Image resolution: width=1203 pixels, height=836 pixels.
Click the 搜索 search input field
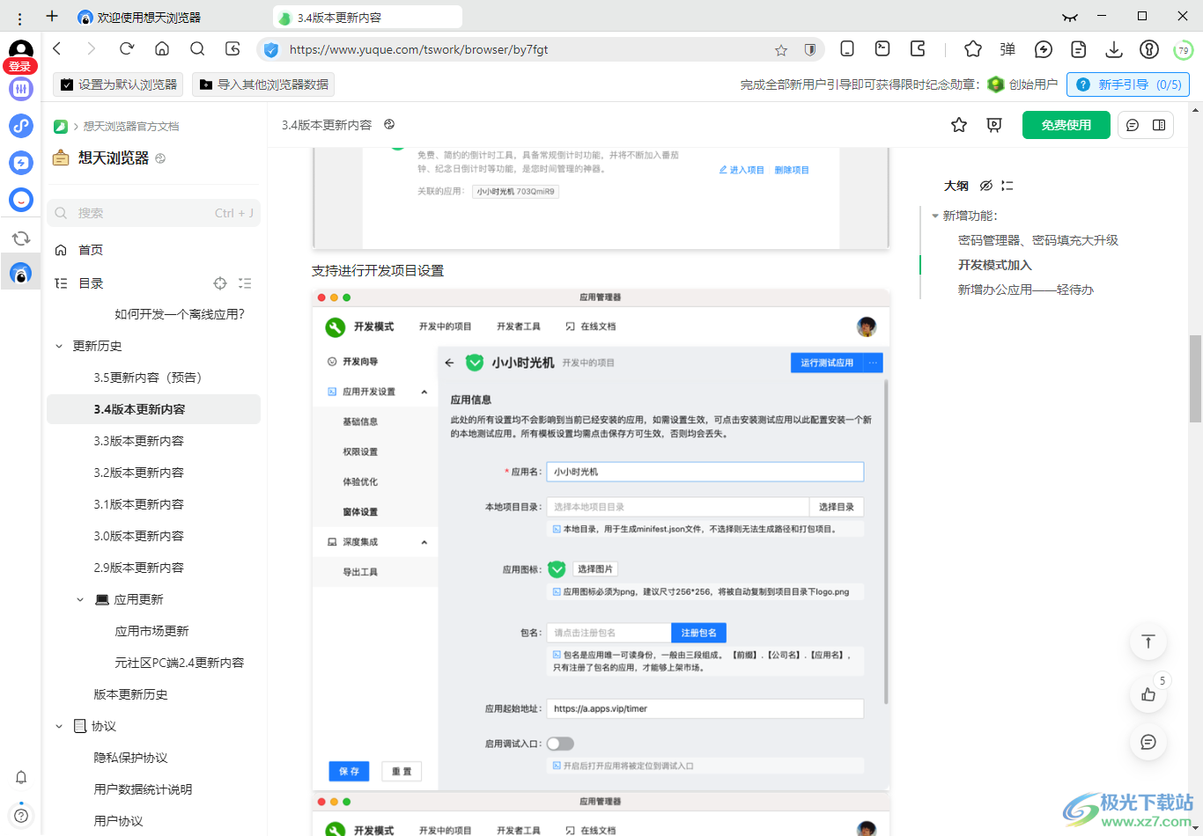point(154,213)
